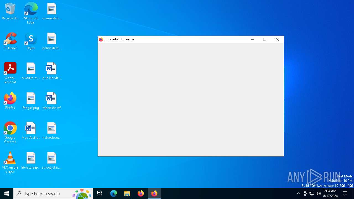Select the inputfacilit Word document
Screen dimensions: 354x199
point(31,131)
